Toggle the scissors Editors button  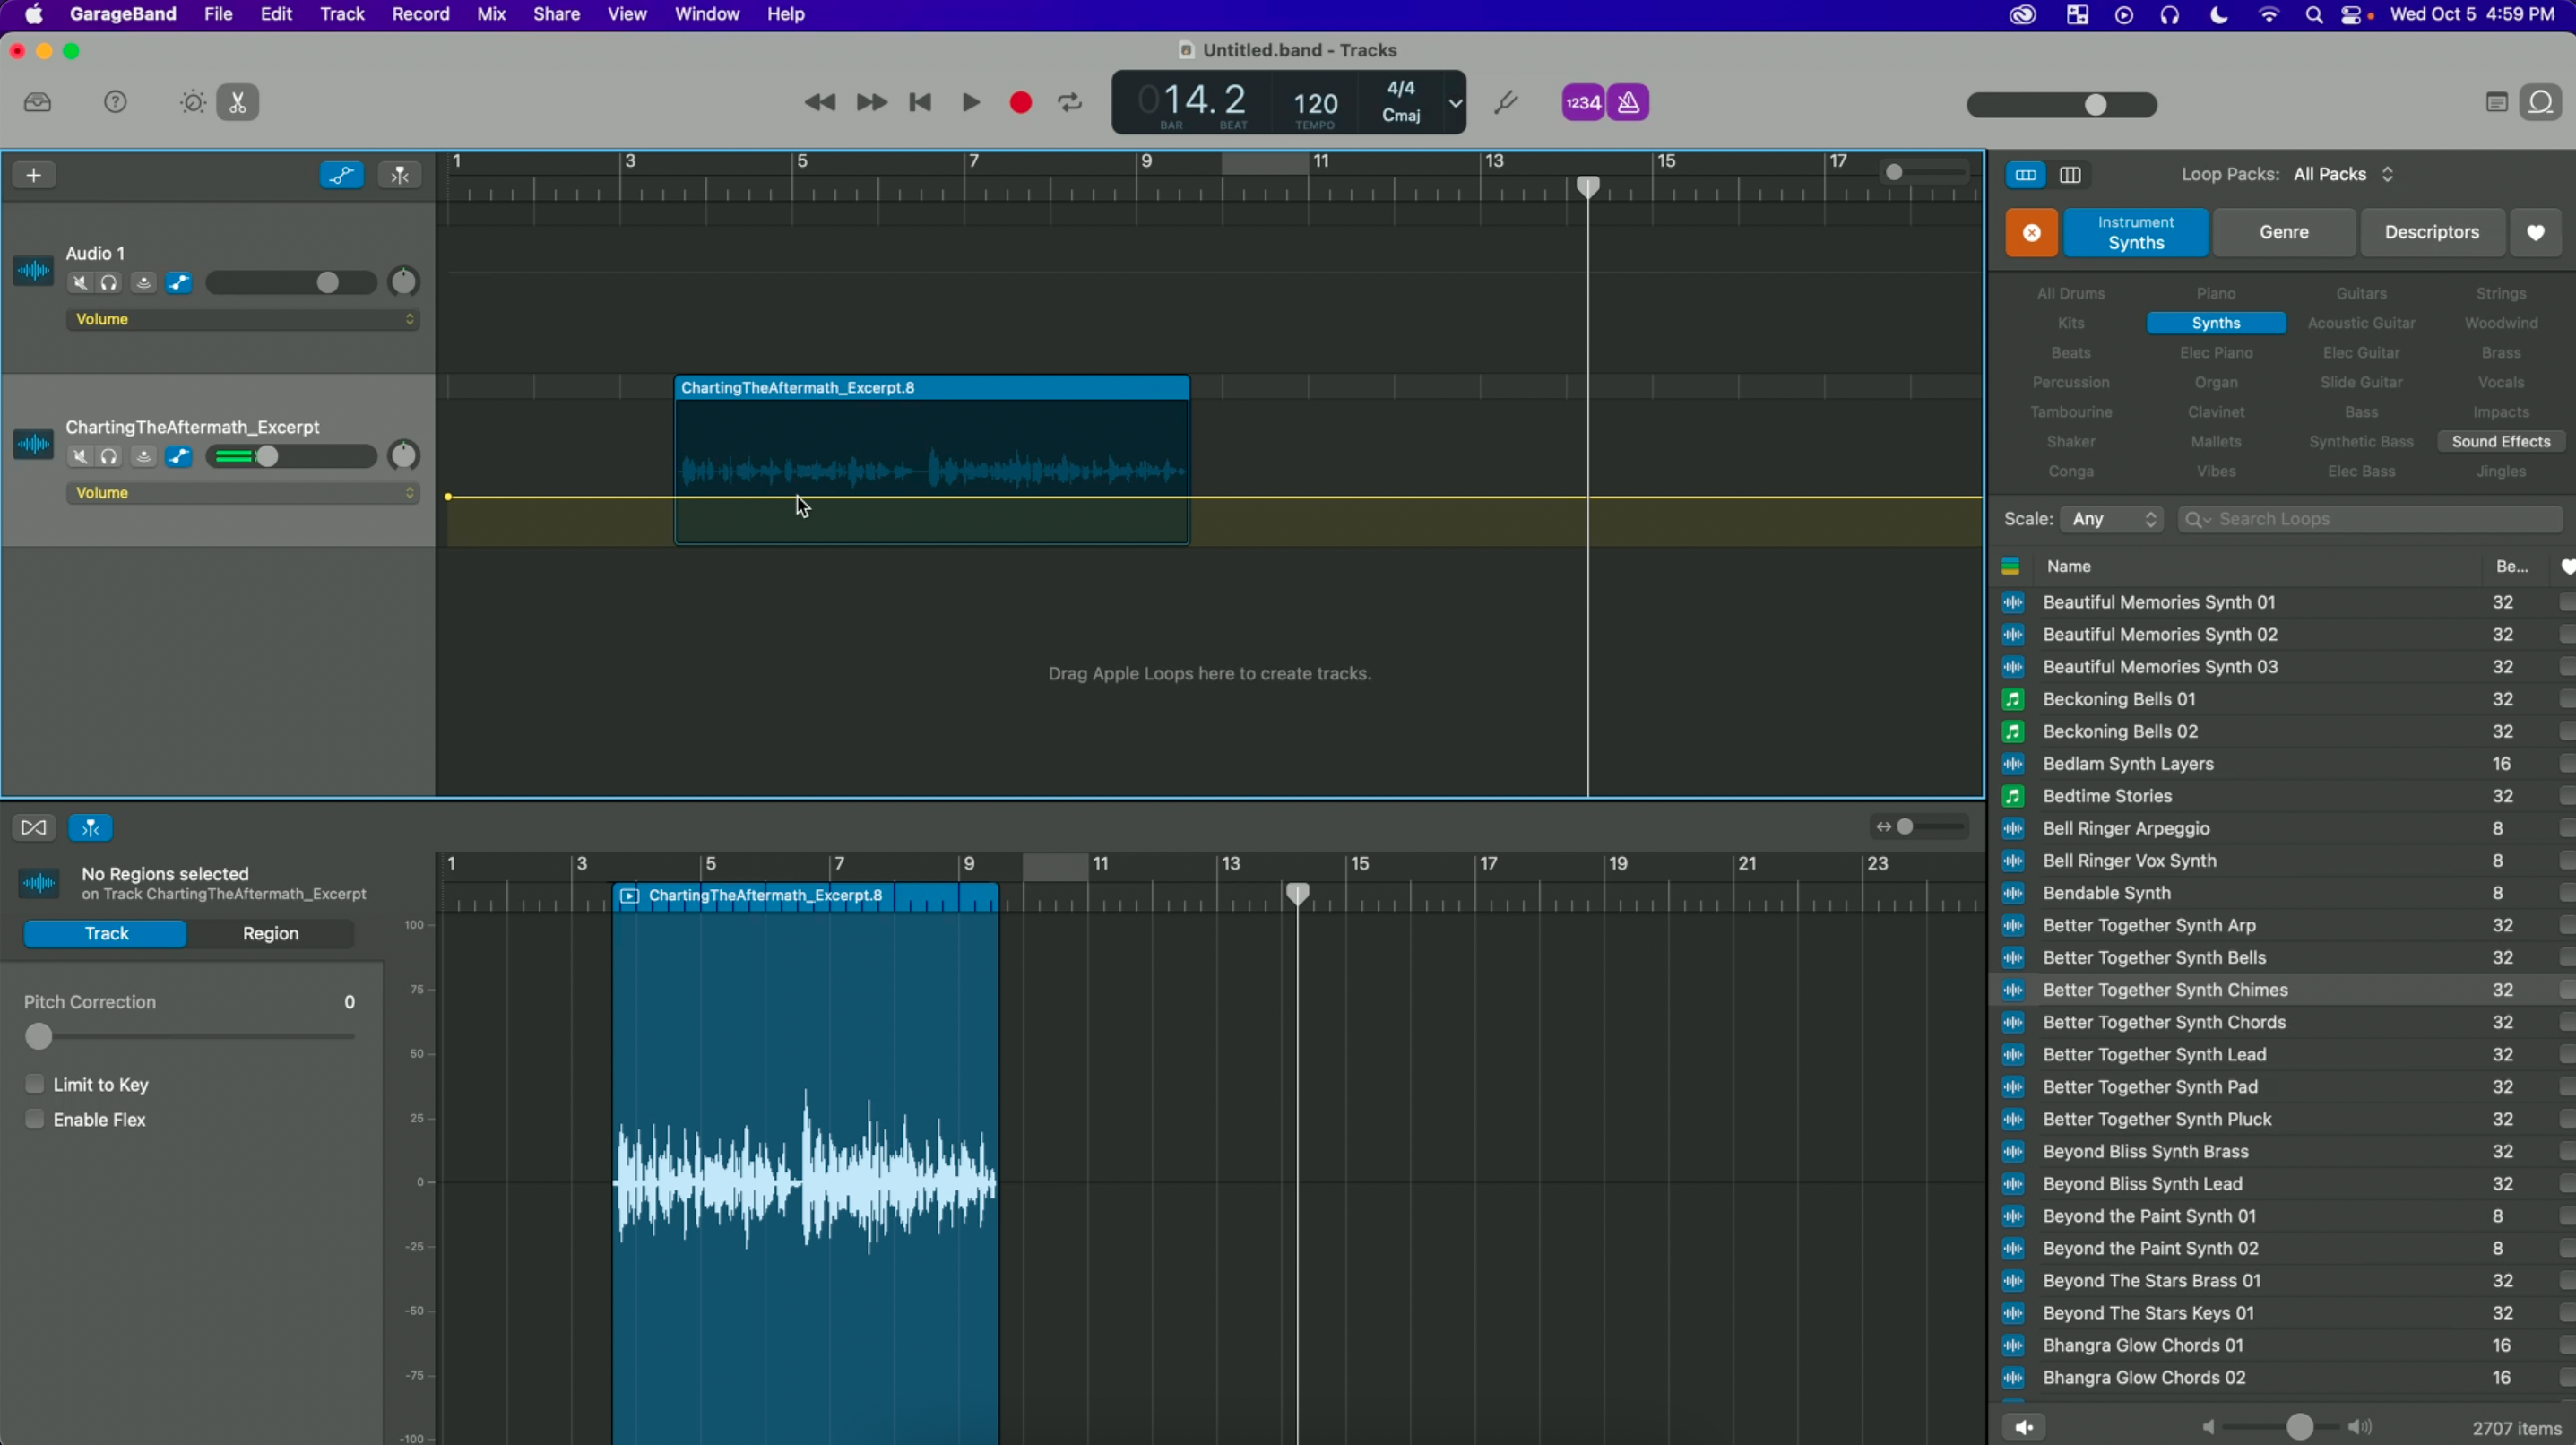coord(238,102)
